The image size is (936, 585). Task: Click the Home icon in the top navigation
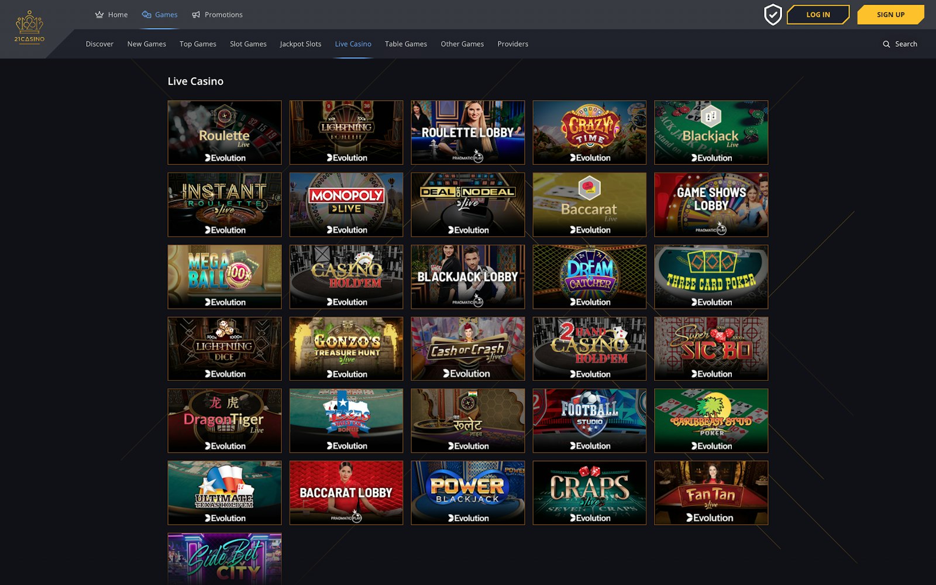point(99,14)
